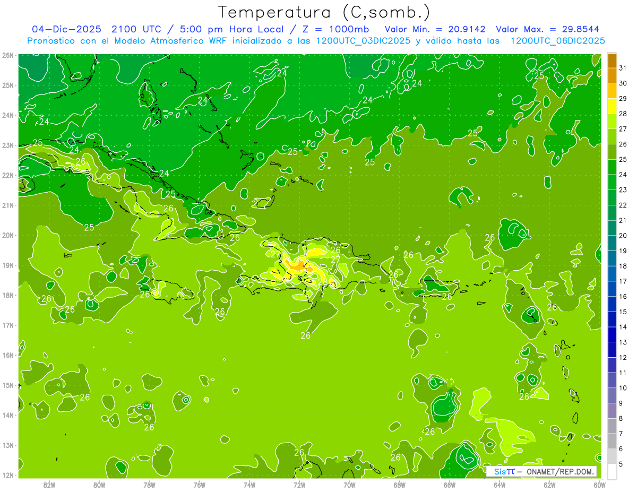Click the title 'Temperatura (C,somb.)'

(x=324, y=12)
